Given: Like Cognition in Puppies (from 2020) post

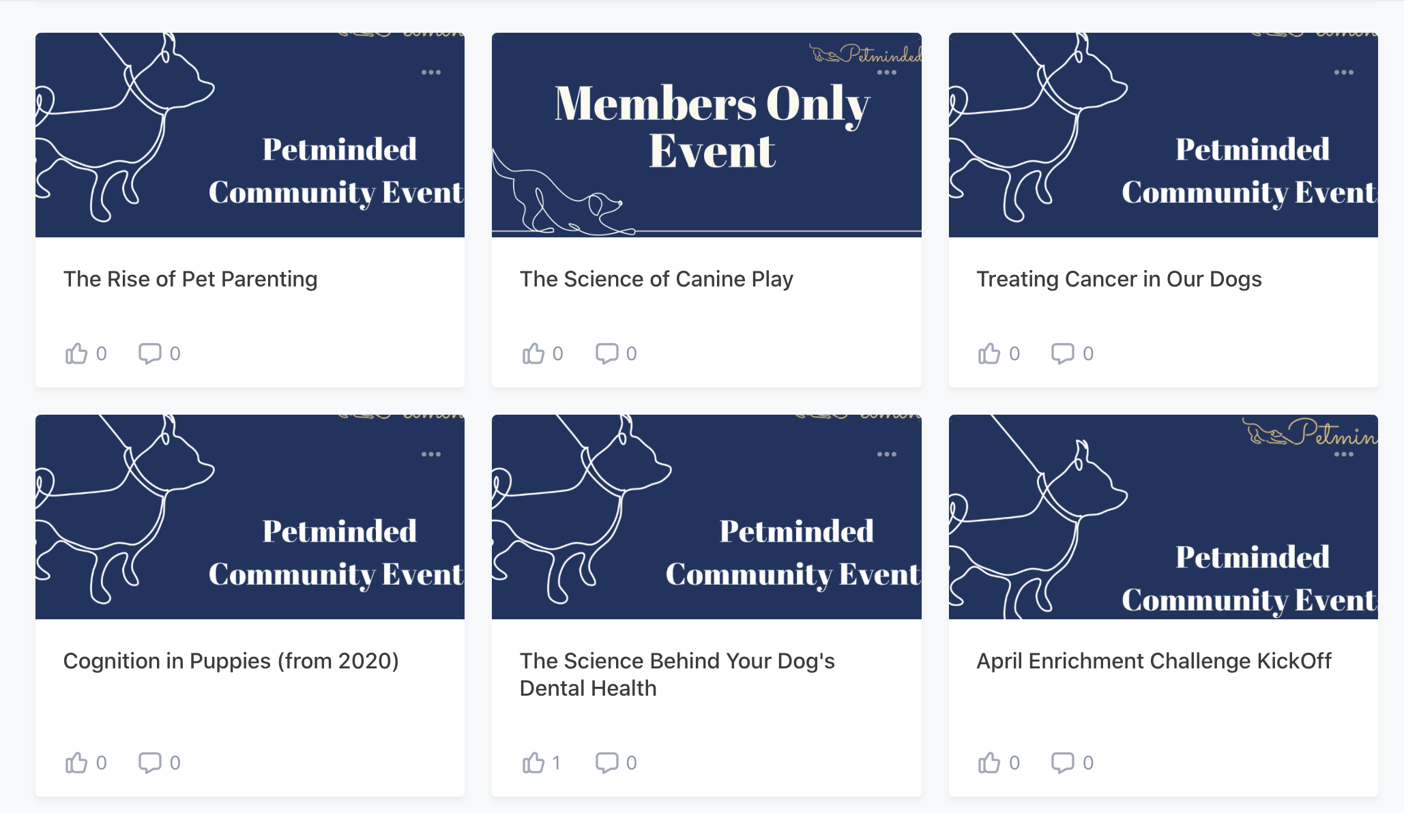Looking at the screenshot, I should pyautogui.click(x=76, y=763).
